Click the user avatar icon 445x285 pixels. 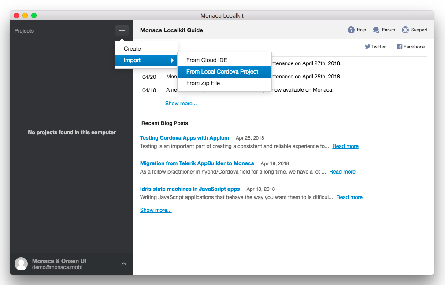pos(21,264)
